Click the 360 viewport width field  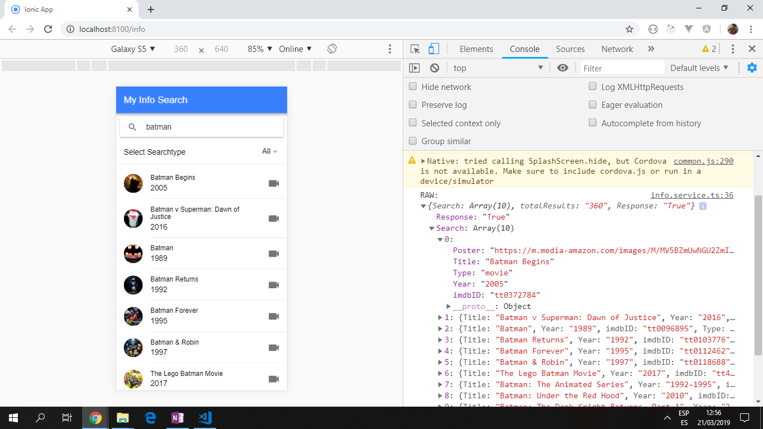click(181, 49)
